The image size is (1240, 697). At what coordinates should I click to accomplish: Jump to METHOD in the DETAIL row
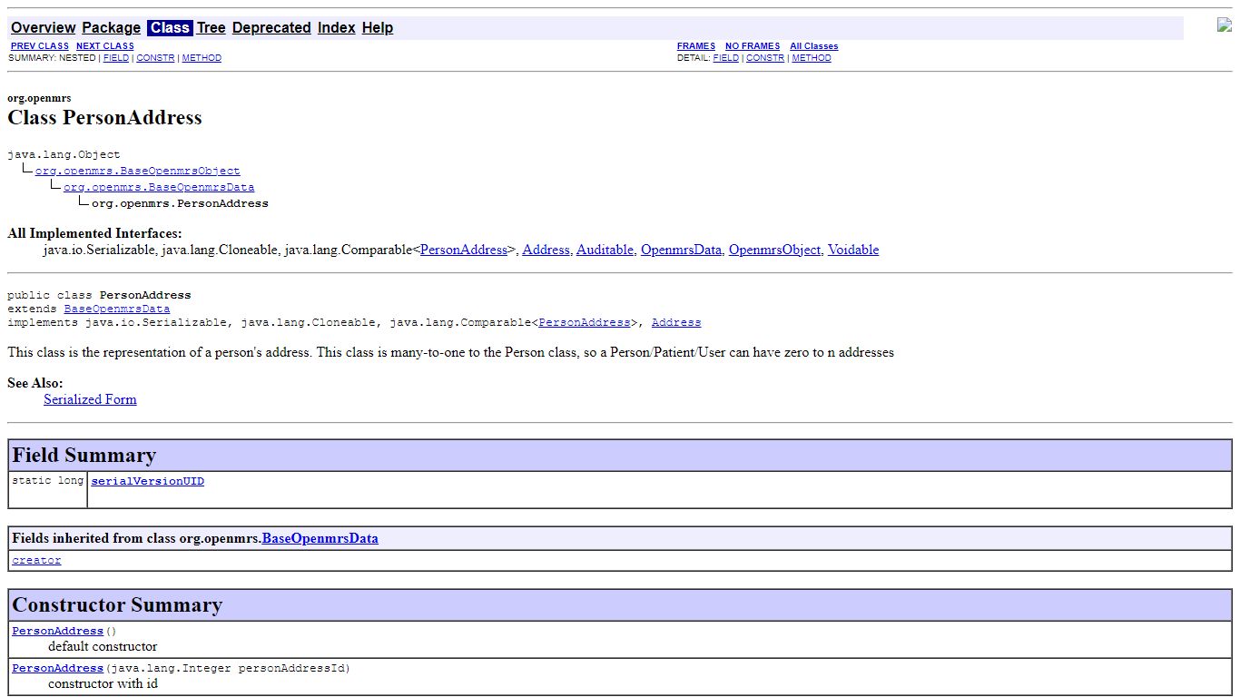click(x=812, y=58)
